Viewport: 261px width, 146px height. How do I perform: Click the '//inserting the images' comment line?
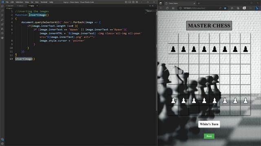tap(32, 11)
